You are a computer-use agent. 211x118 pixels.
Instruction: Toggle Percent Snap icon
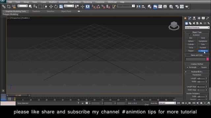(x=103, y=7)
